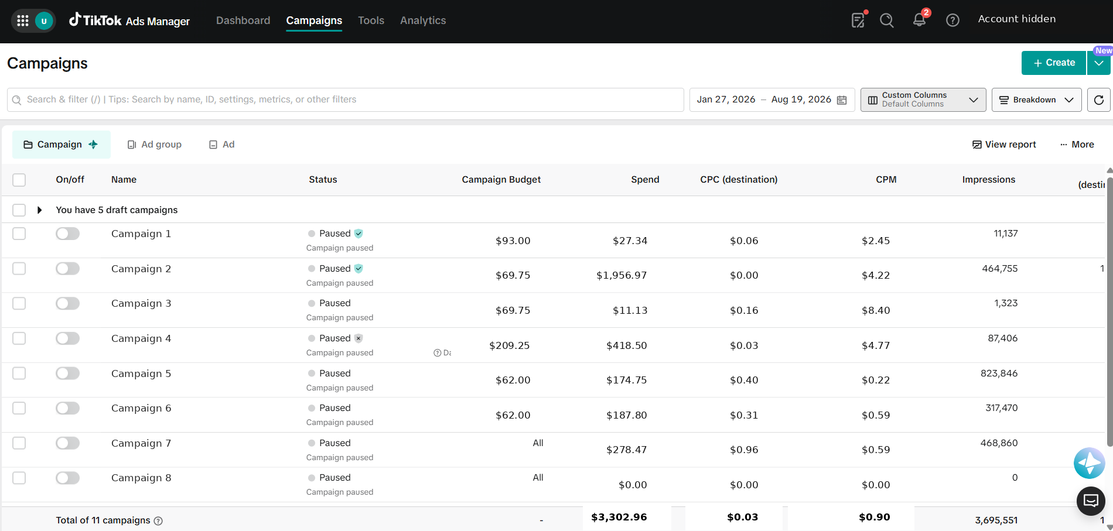Screen dimensions: 1113x531
Task: Click the info icon in Campaign 4 row
Action: (437, 353)
